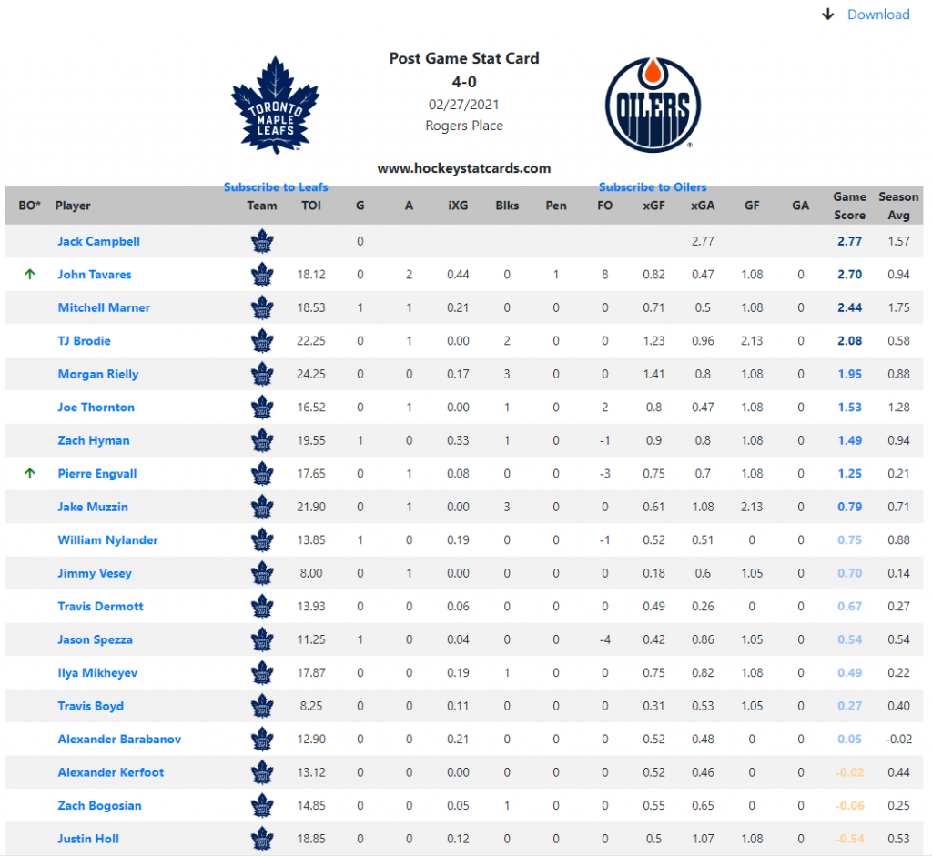Open Jake Muzzin player link

click(x=93, y=507)
